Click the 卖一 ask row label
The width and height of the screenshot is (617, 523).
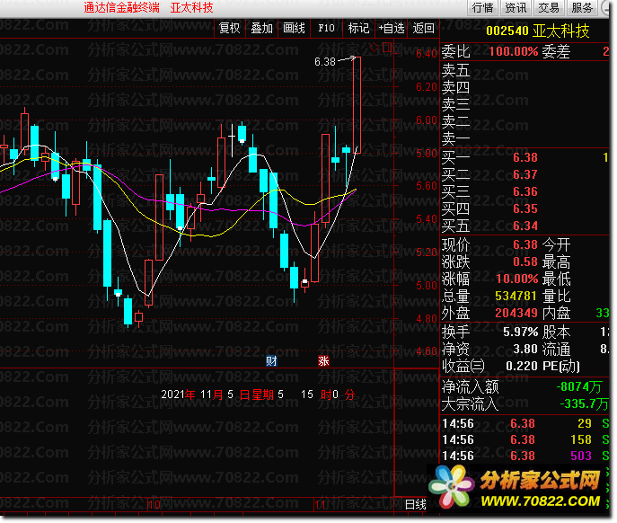[x=456, y=138]
